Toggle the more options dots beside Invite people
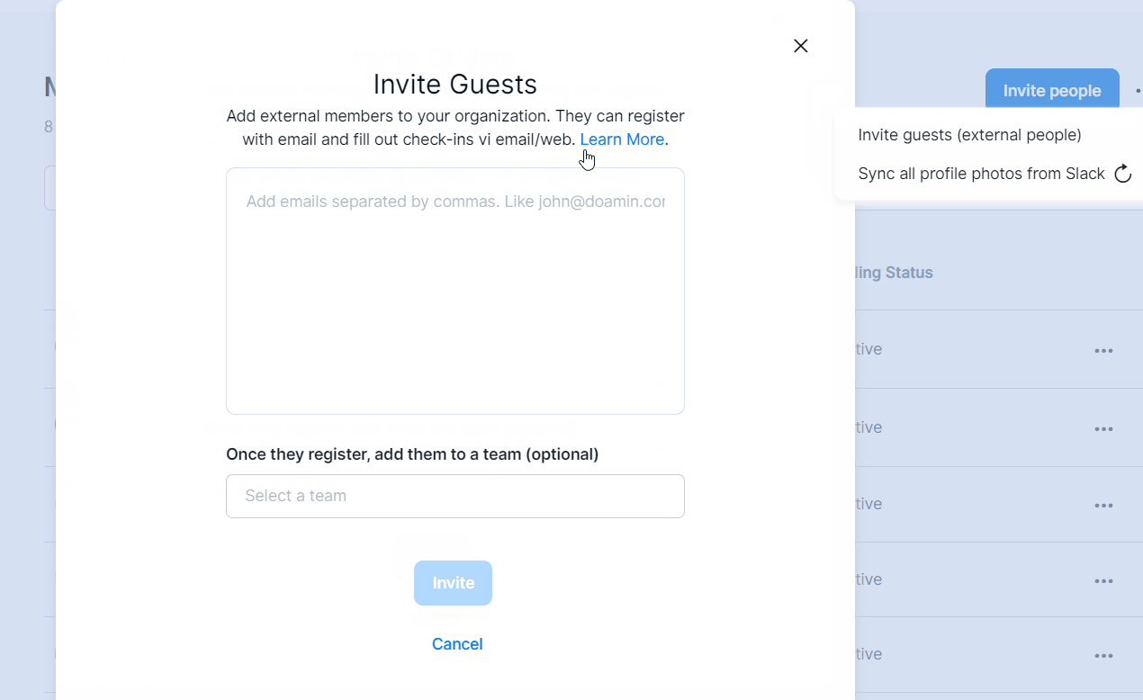 (1138, 91)
